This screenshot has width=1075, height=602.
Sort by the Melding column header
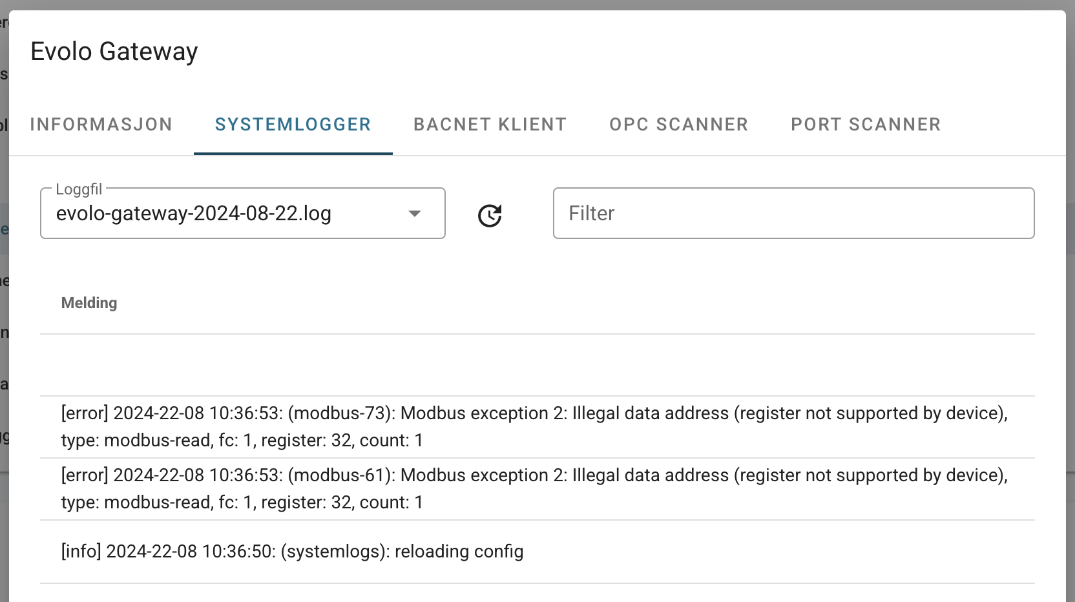click(x=89, y=303)
